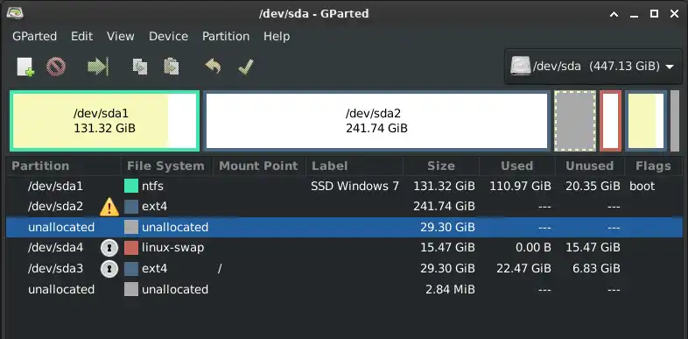Click the Resize/Move partition arrow icon

(97, 67)
